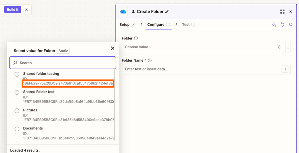Click the info icon beside Folder label

(136, 38)
